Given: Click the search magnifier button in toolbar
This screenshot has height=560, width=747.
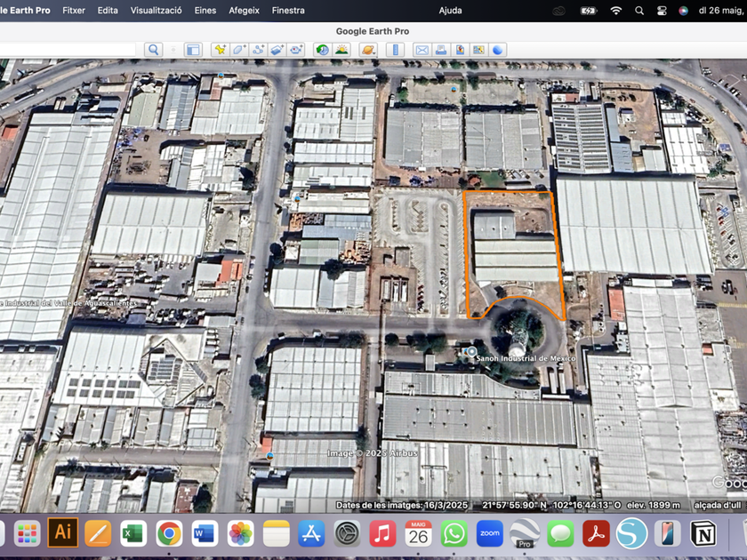Looking at the screenshot, I should tap(153, 50).
